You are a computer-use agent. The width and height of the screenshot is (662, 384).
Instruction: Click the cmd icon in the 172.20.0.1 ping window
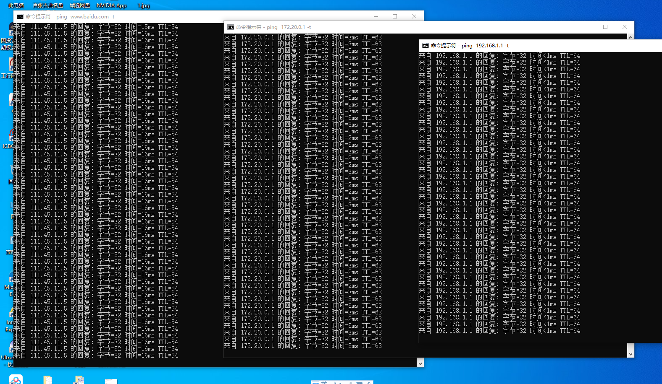(230, 27)
